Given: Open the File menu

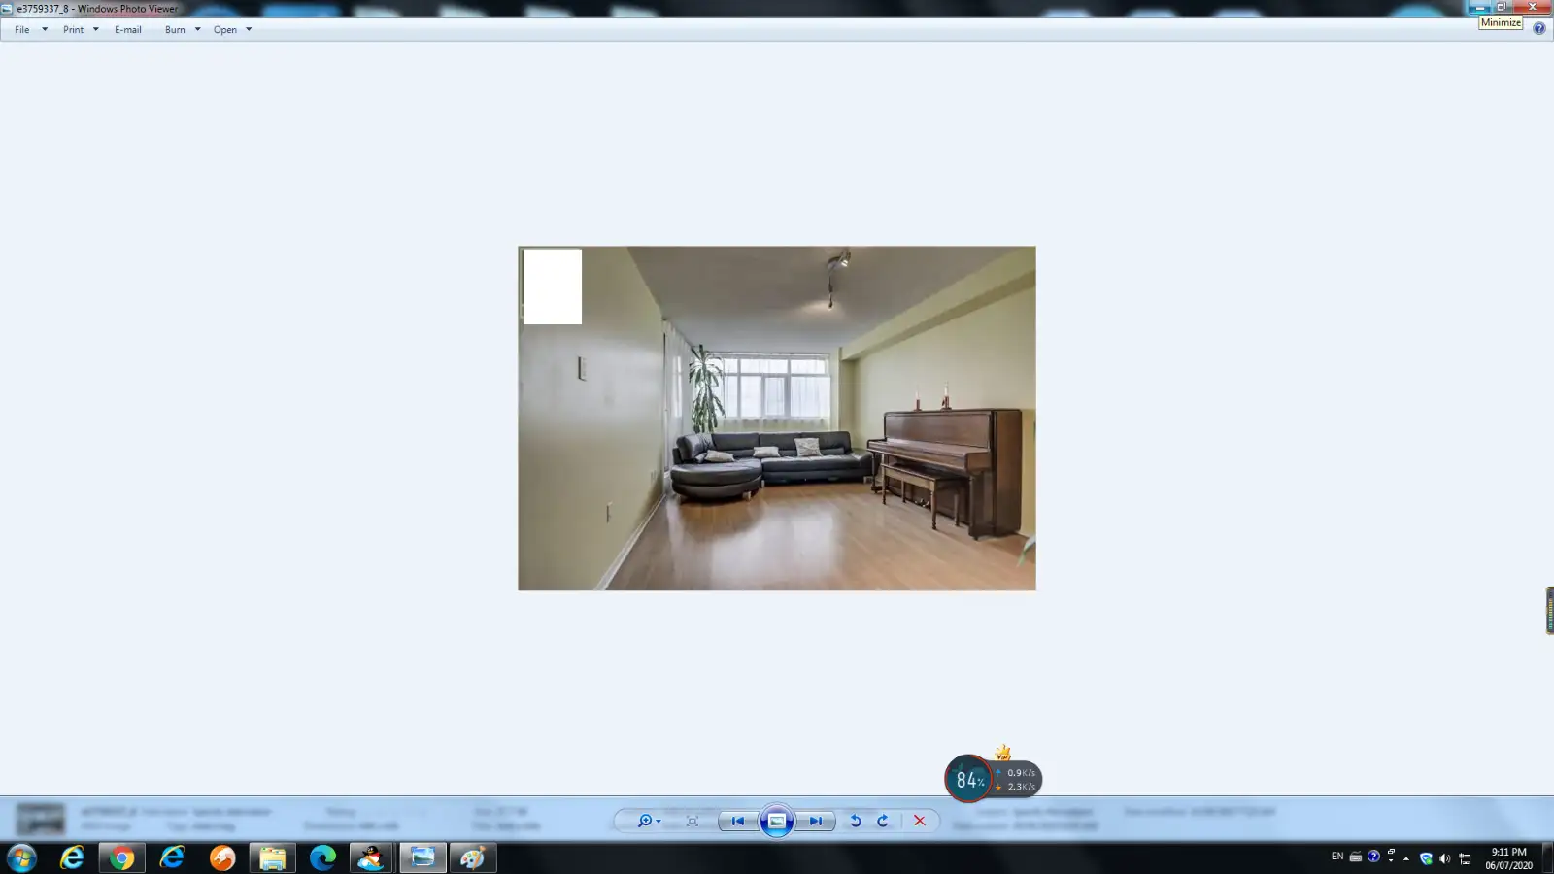Looking at the screenshot, I should click(21, 30).
